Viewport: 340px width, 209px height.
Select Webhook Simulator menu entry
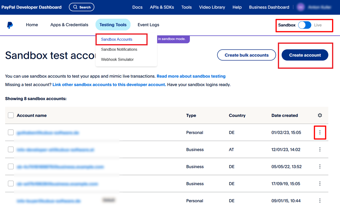coord(117,60)
